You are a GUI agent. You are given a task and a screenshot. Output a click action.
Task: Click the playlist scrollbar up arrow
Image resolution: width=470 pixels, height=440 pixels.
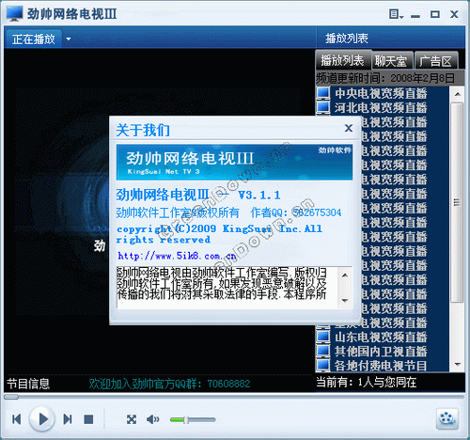click(x=457, y=94)
